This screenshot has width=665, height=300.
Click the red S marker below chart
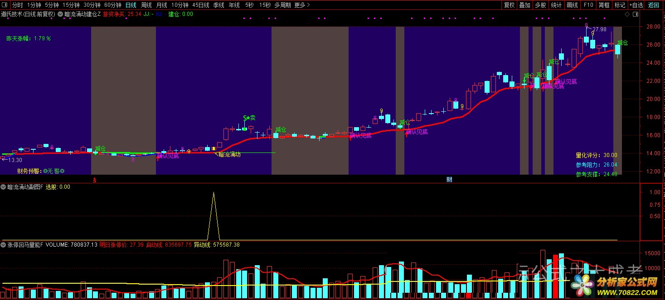pyautogui.click(x=94, y=180)
